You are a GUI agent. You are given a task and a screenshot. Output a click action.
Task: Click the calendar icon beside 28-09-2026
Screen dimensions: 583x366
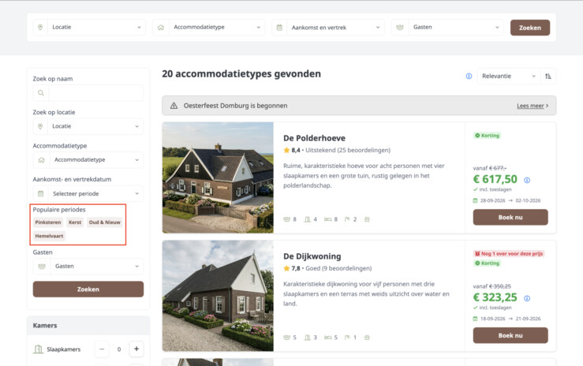pos(475,200)
